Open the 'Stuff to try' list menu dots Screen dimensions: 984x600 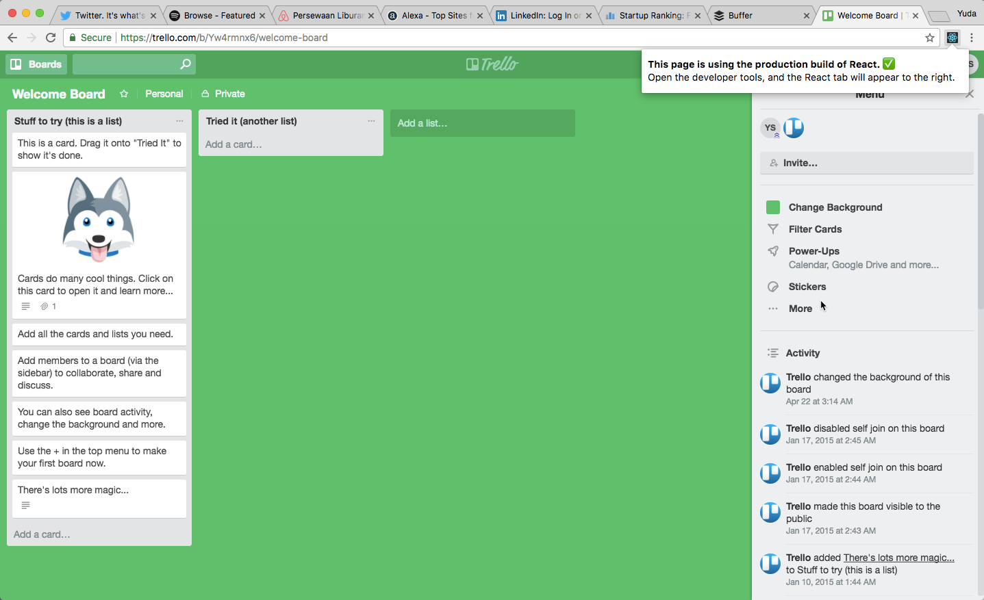179,121
